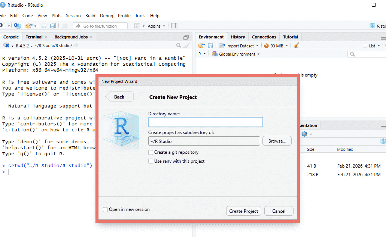Click the 41 B file size cell
This screenshot has width=386, height=237.
point(311,166)
